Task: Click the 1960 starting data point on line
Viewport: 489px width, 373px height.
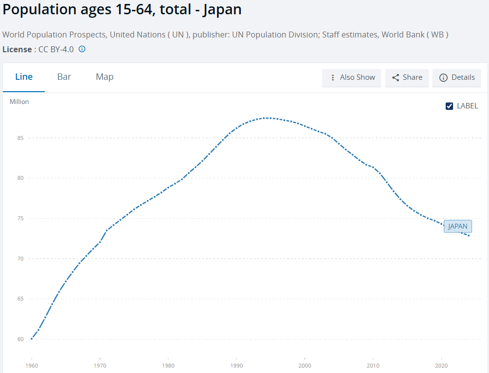Action: point(32,339)
